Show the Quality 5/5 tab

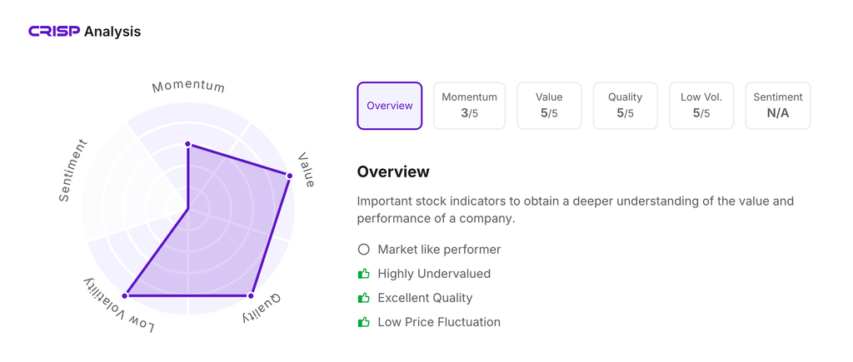[x=625, y=106]
